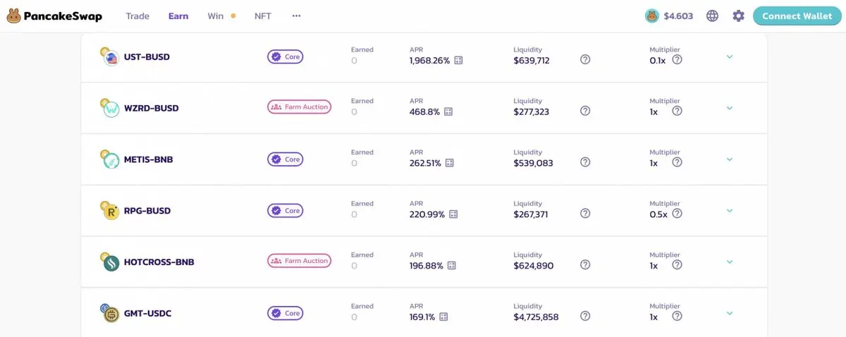846x337 pixels.
Task: Open the NFT menu
Action: coord(263,16)
